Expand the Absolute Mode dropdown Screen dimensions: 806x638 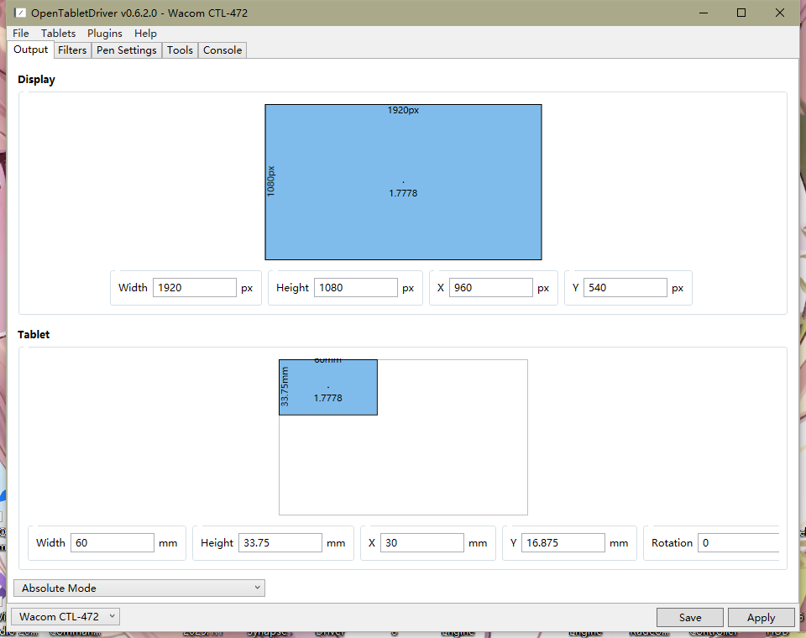point(139,588)
